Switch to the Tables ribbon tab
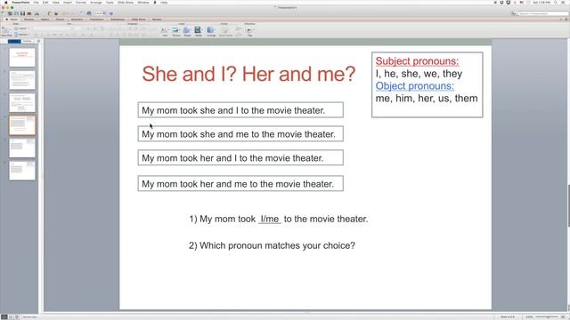The image size is (570, 320). pos(45,20)
